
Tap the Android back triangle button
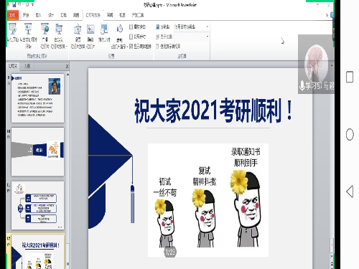pos(350,192)
